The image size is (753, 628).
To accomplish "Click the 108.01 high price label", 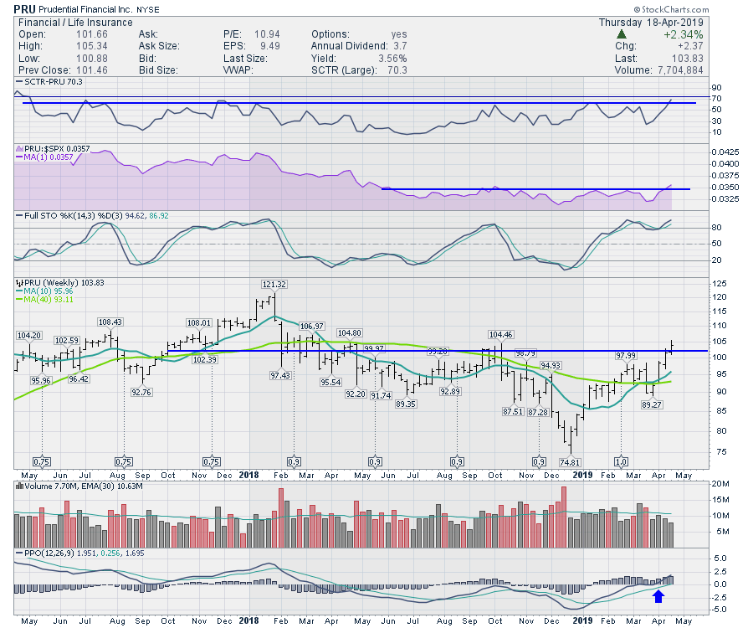I will (199, 323).
